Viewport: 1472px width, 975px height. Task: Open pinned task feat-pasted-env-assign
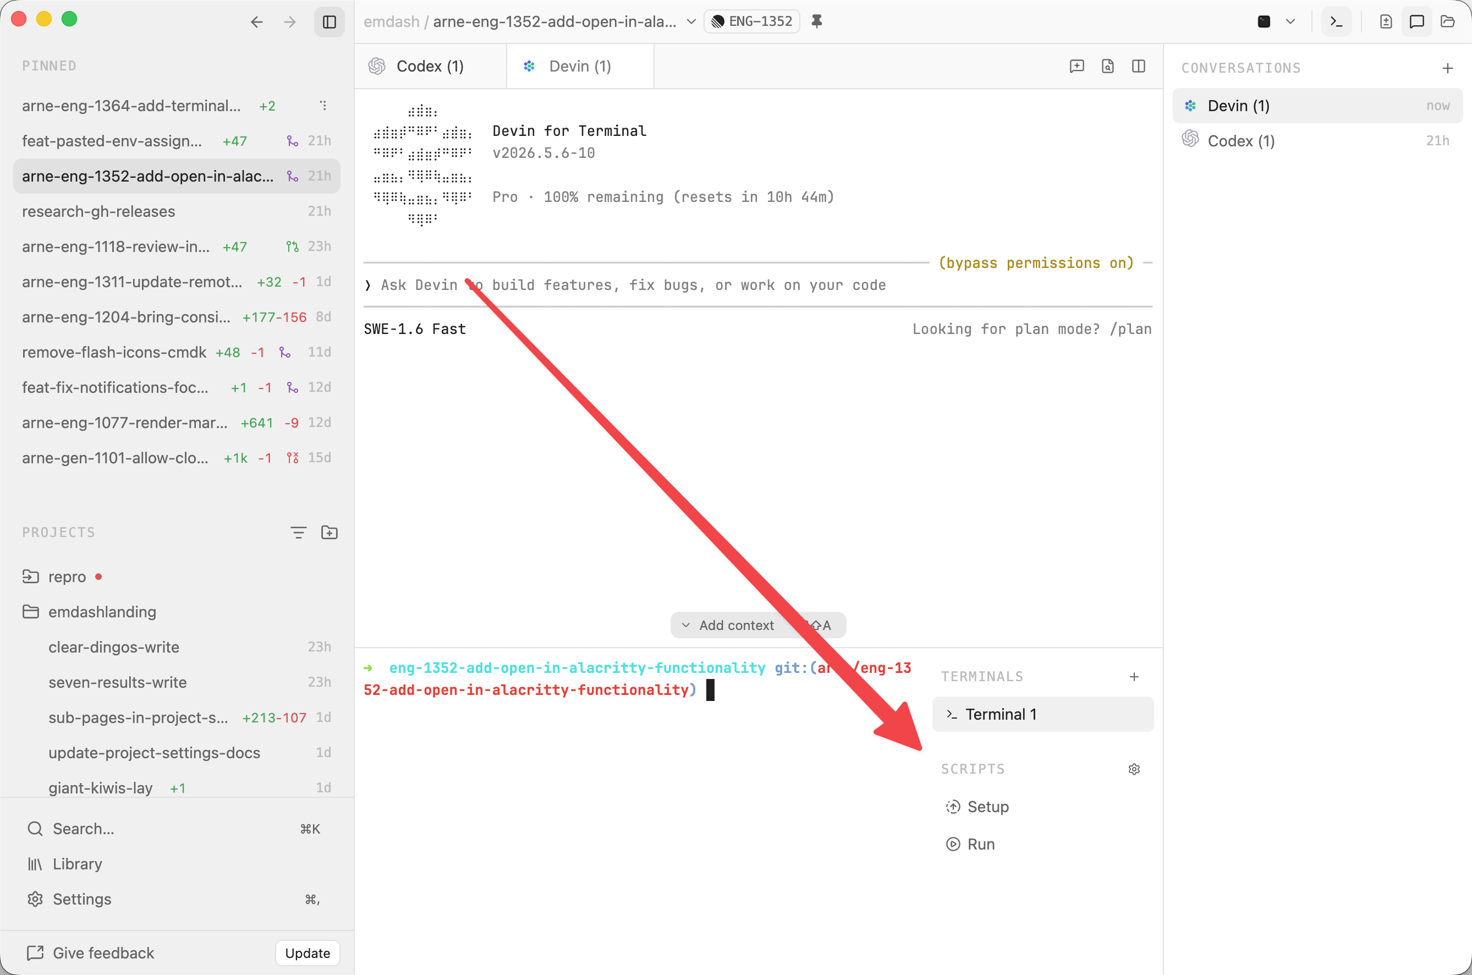click(177, 141)
